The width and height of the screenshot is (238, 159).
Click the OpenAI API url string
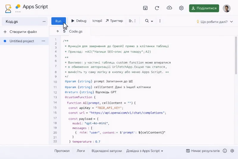pos(127,113)
